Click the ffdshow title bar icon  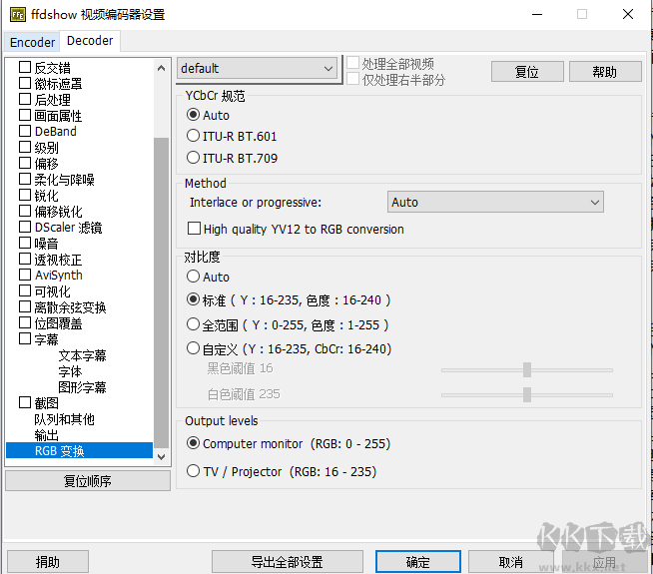(18, 15)
